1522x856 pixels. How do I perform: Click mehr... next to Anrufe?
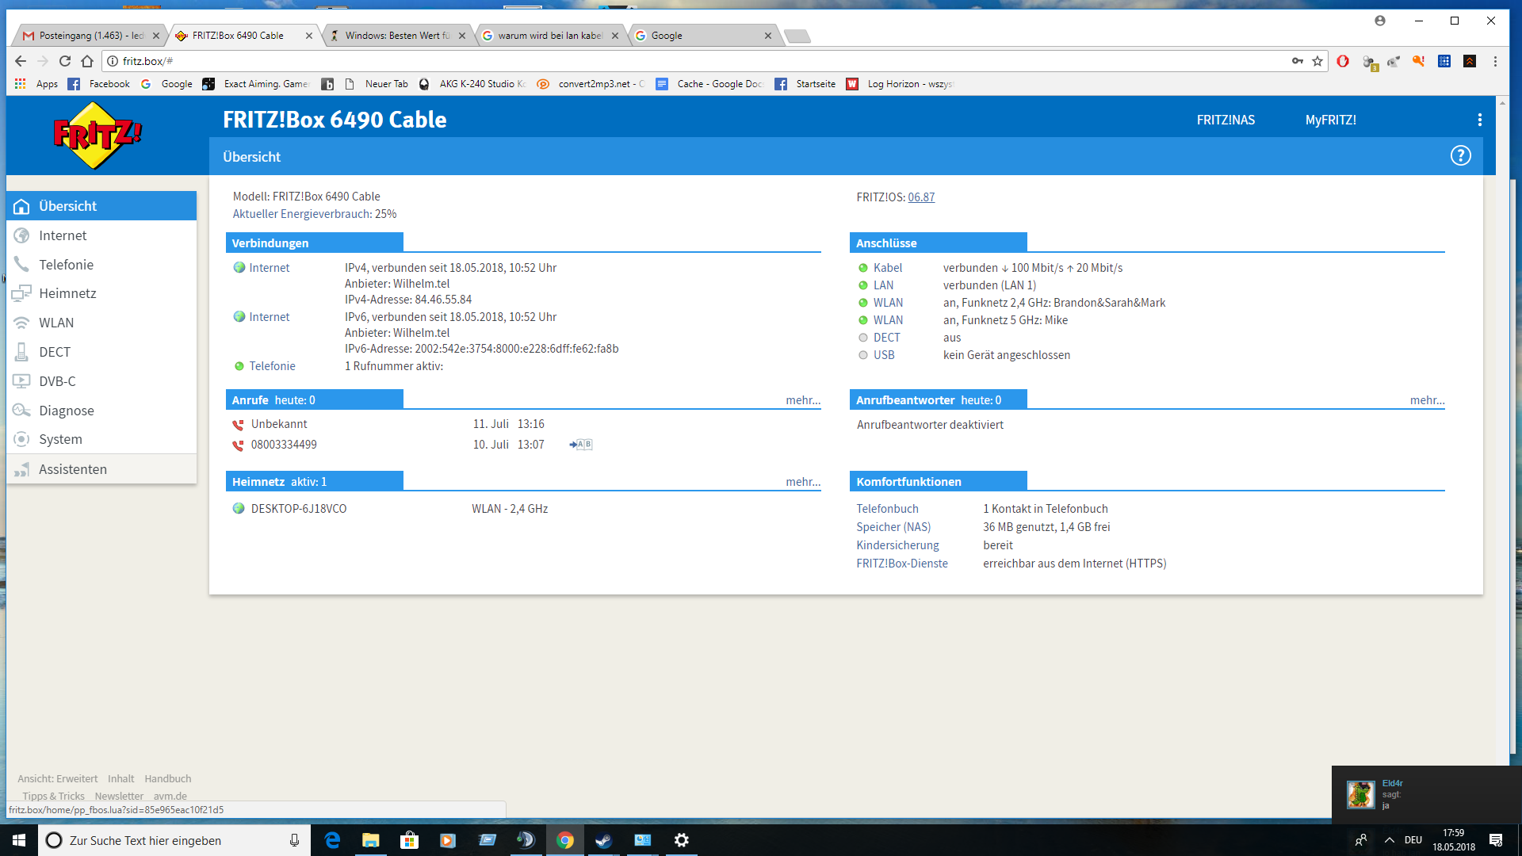tap(802, 400)
